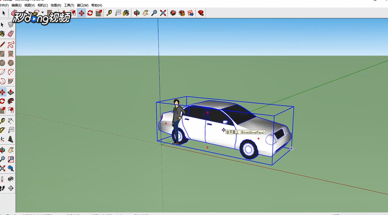Activate the Scale tool in top toolbar
388x215 pixels.
point(99,13)
